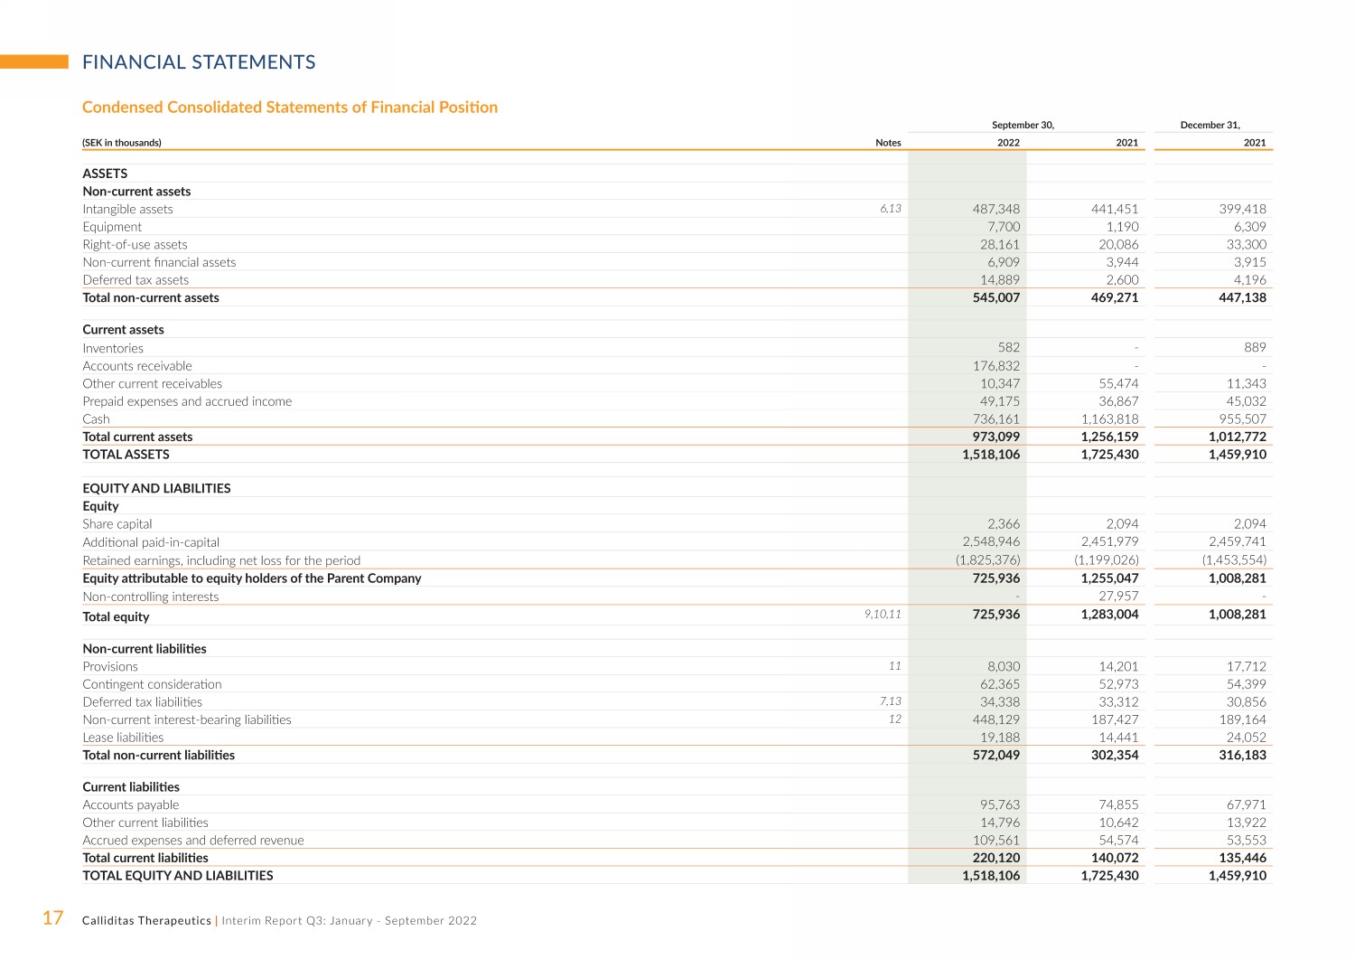Click Additional paid-in-capital value 2,548,946
The height and width of the screenshot is (959, 1355).
(991, 541)
